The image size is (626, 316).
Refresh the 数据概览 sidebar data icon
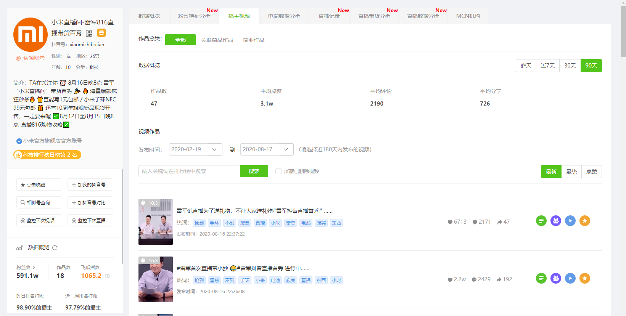pos(55,248)
